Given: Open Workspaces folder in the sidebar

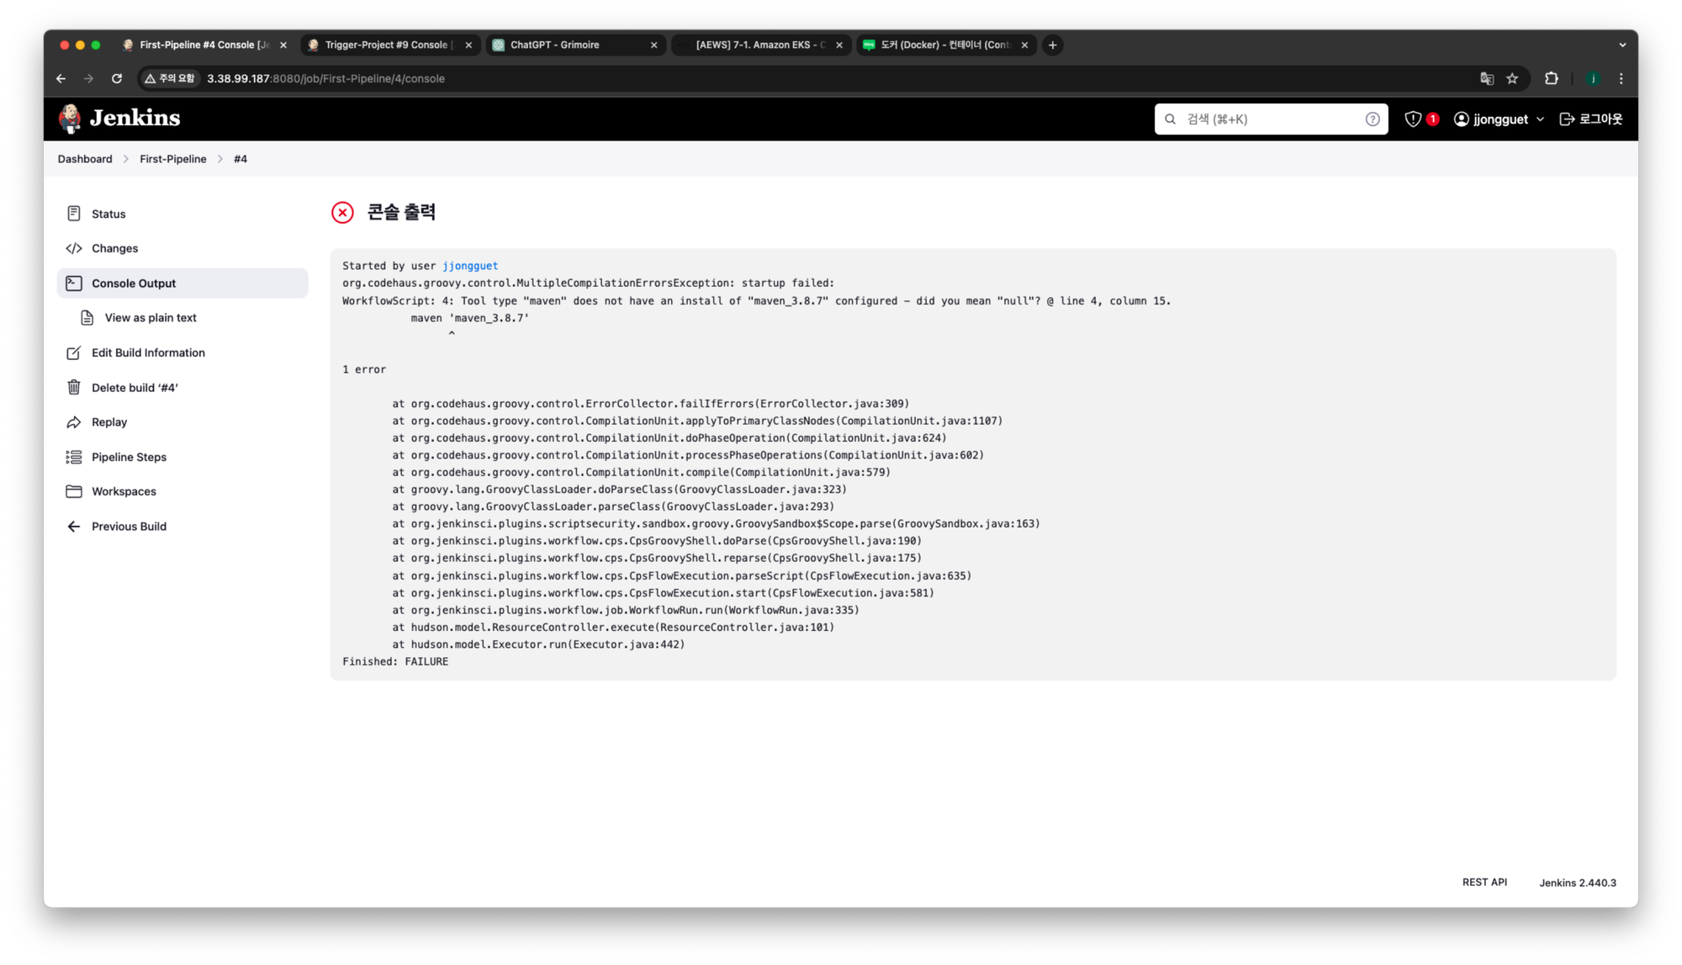Looking at the screenshot, I should click(x=124, y=491).
